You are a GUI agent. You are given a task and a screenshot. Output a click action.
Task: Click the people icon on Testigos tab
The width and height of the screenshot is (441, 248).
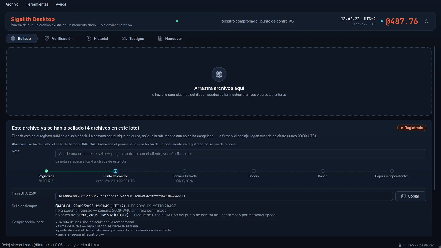(124, 38)
